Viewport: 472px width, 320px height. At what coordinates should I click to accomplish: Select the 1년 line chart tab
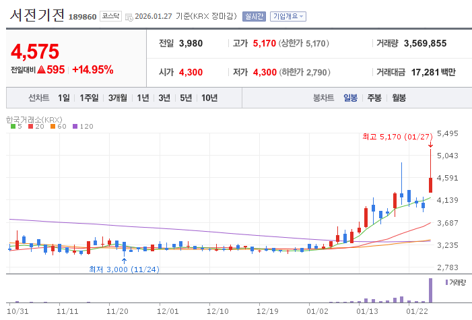(x=143, y=98)
